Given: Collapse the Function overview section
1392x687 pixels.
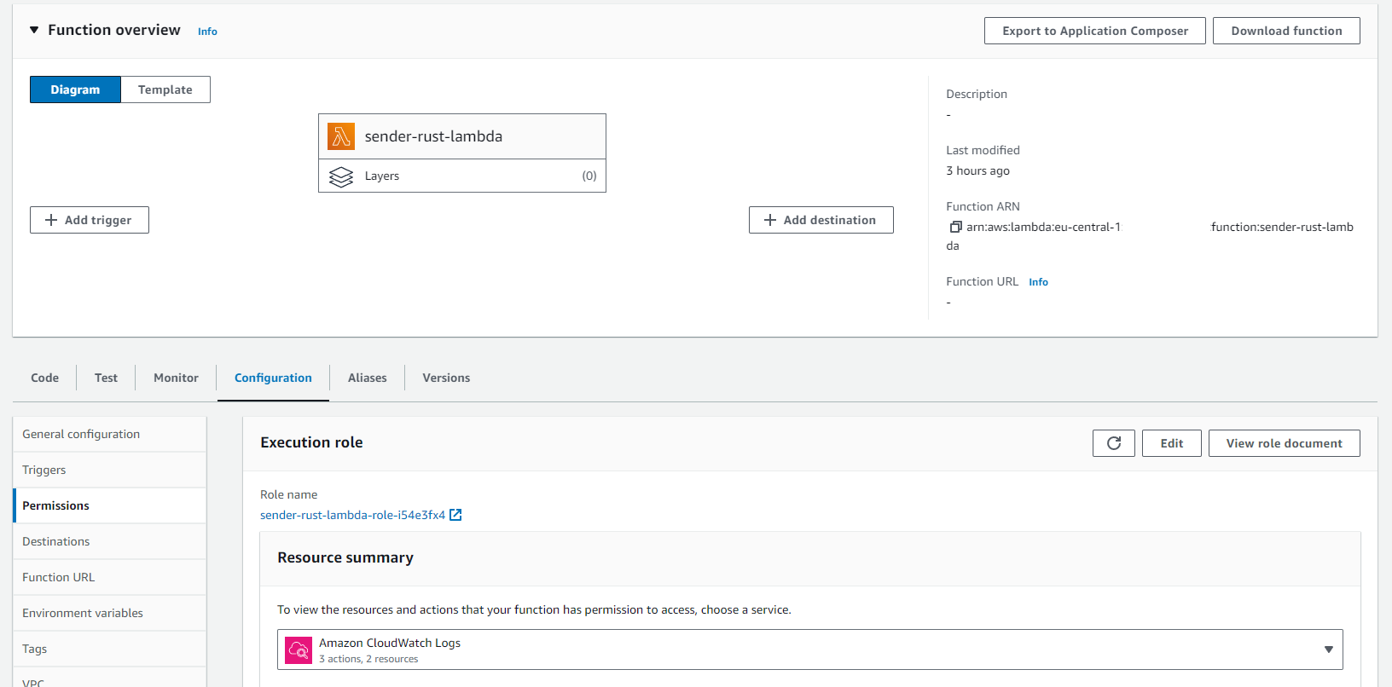Looking at the screenshot, I should coord(34,30).
